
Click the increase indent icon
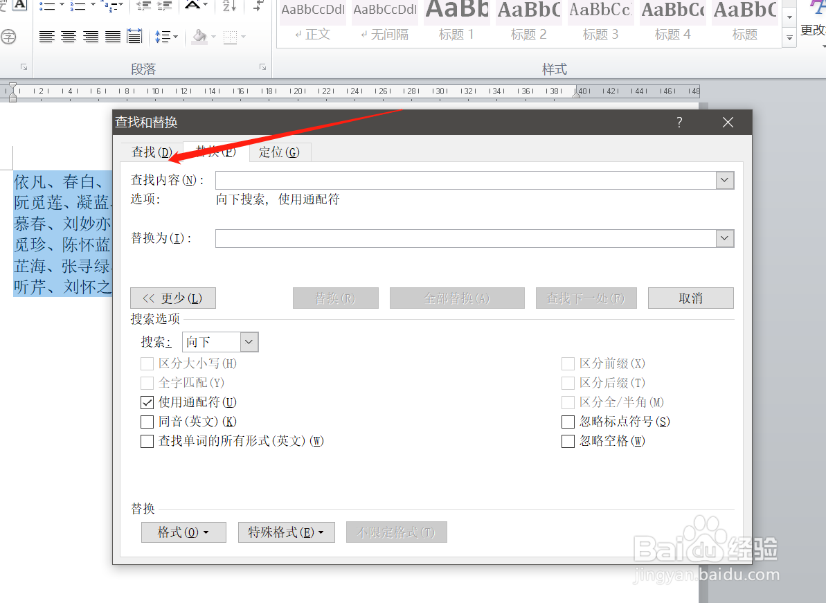tap(164, 6)
